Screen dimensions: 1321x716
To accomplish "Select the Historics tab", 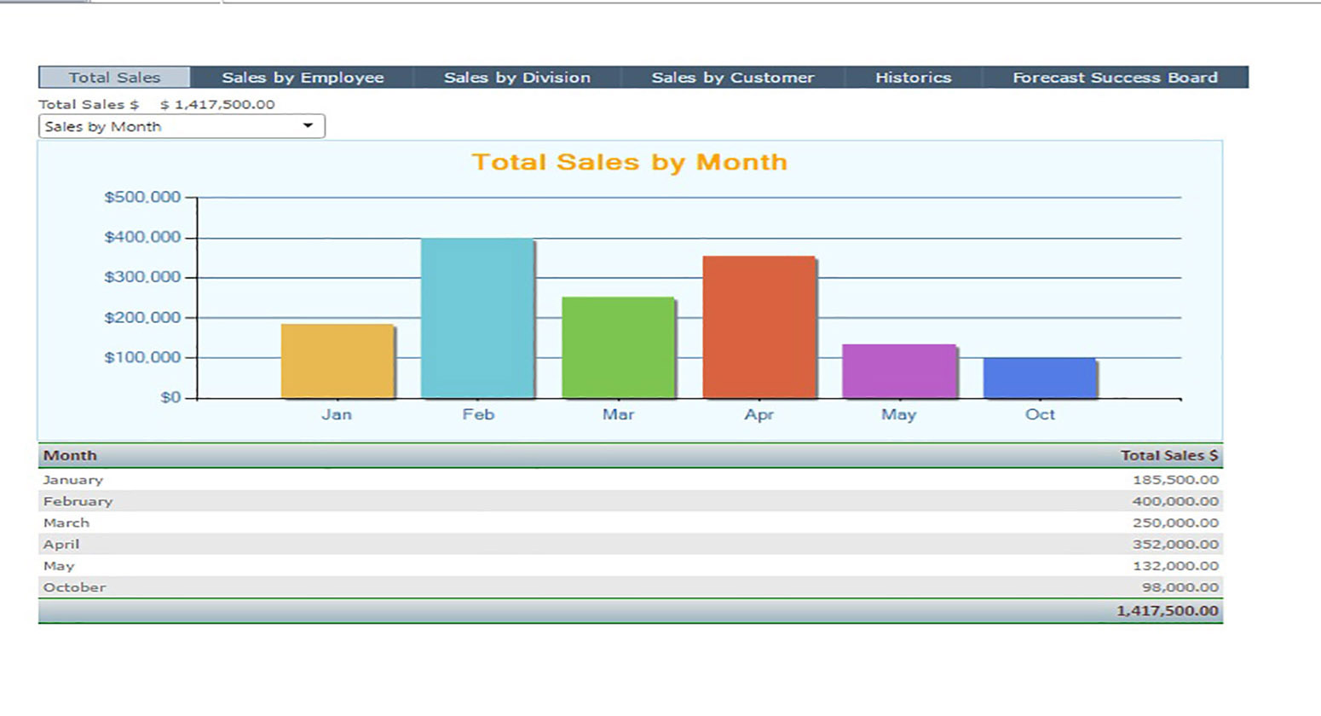I will click(913, 78).
